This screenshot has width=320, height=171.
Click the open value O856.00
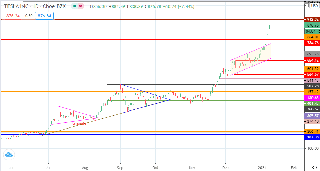98,7
